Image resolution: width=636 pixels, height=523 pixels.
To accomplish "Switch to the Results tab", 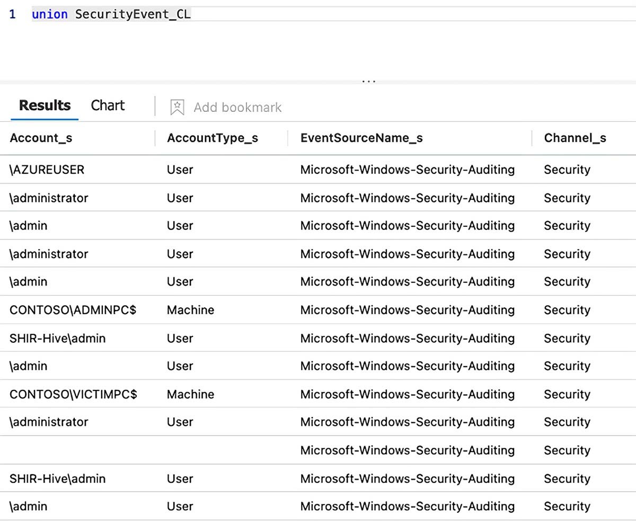I will (x=45, y=105).
